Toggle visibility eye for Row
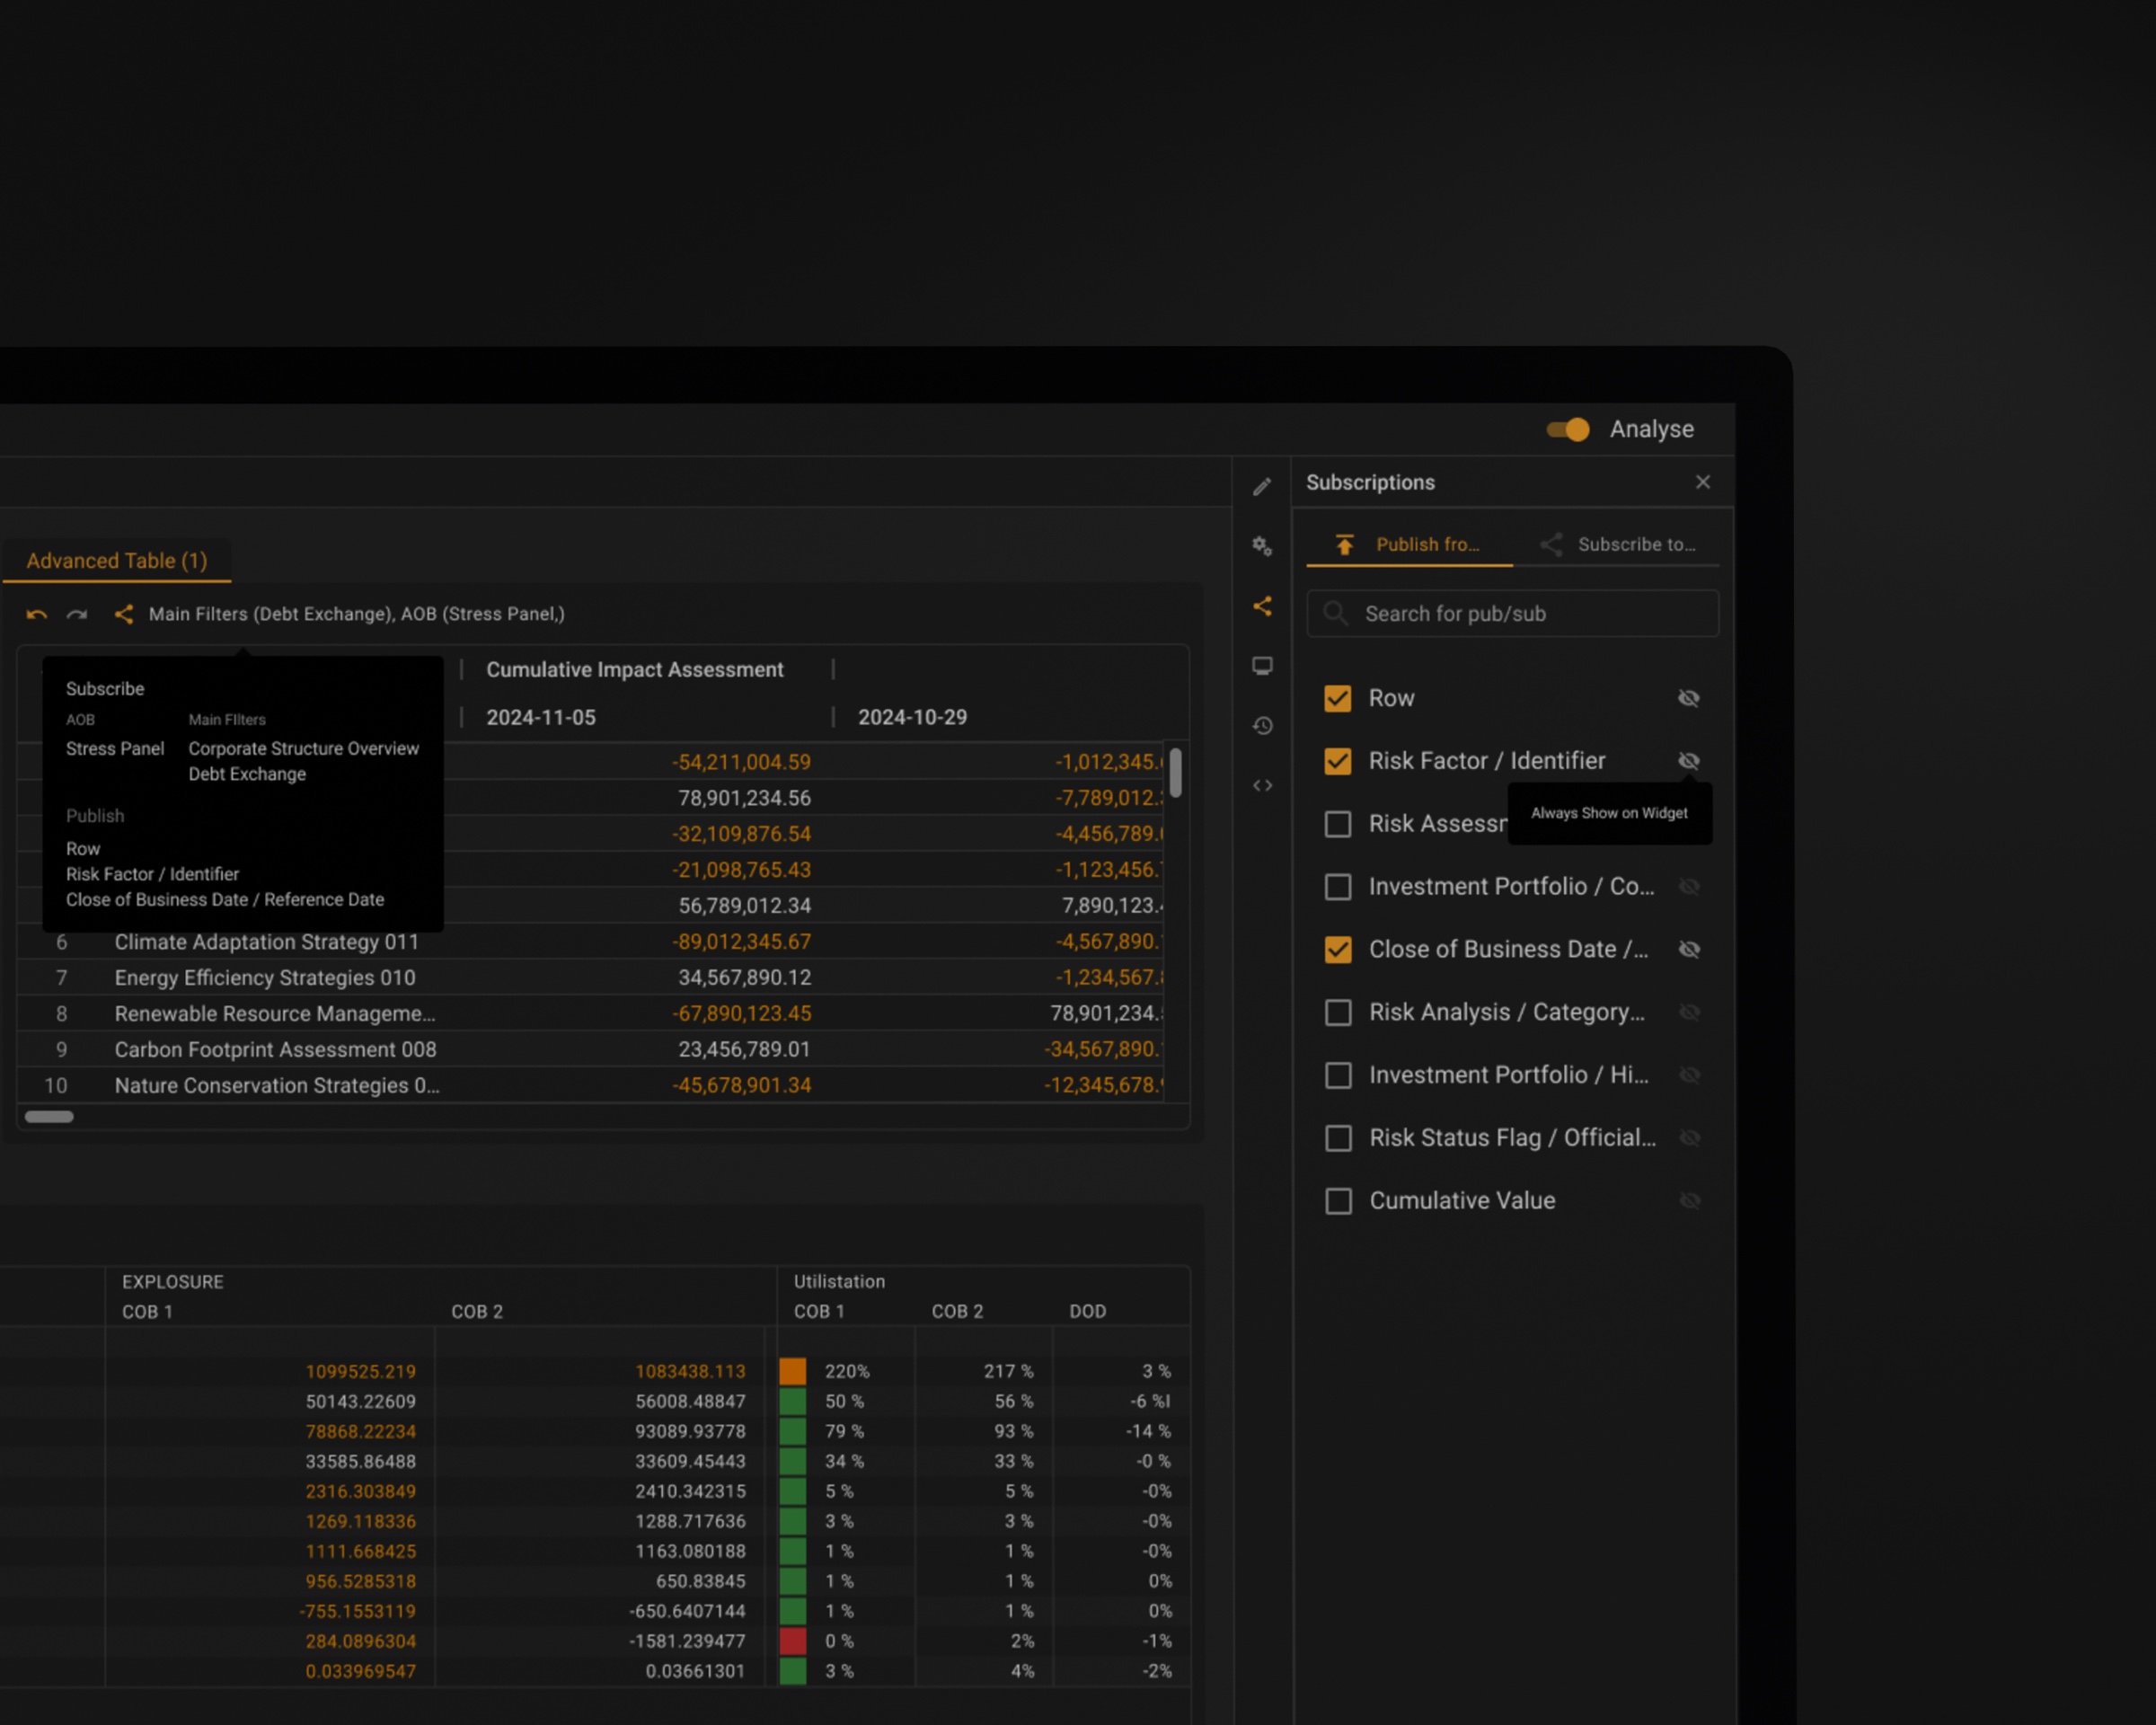This screenshot has height=1725, width=2156. pos(1689,698)
